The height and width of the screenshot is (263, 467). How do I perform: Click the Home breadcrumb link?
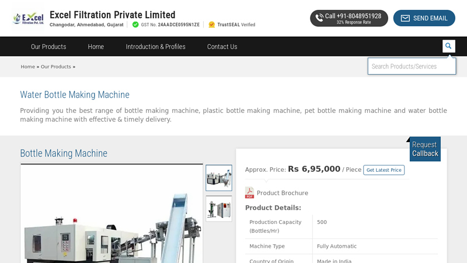(27, 67)
